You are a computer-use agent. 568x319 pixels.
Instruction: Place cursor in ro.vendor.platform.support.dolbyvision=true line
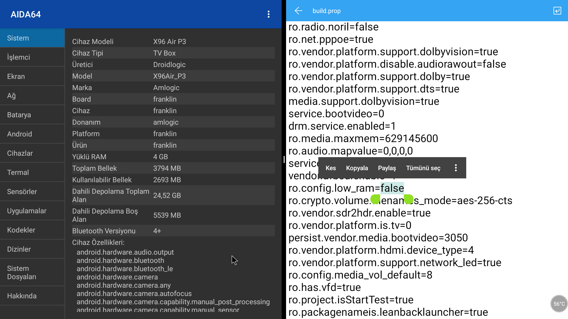pyautogui.click(x=393, y=52)
